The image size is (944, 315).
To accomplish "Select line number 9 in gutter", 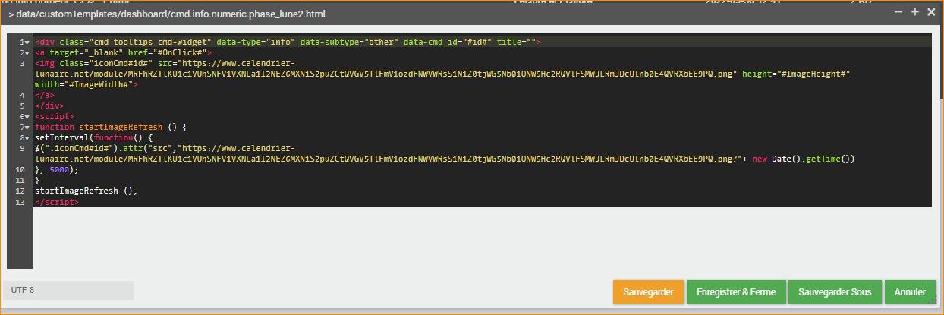I will 22,149.
